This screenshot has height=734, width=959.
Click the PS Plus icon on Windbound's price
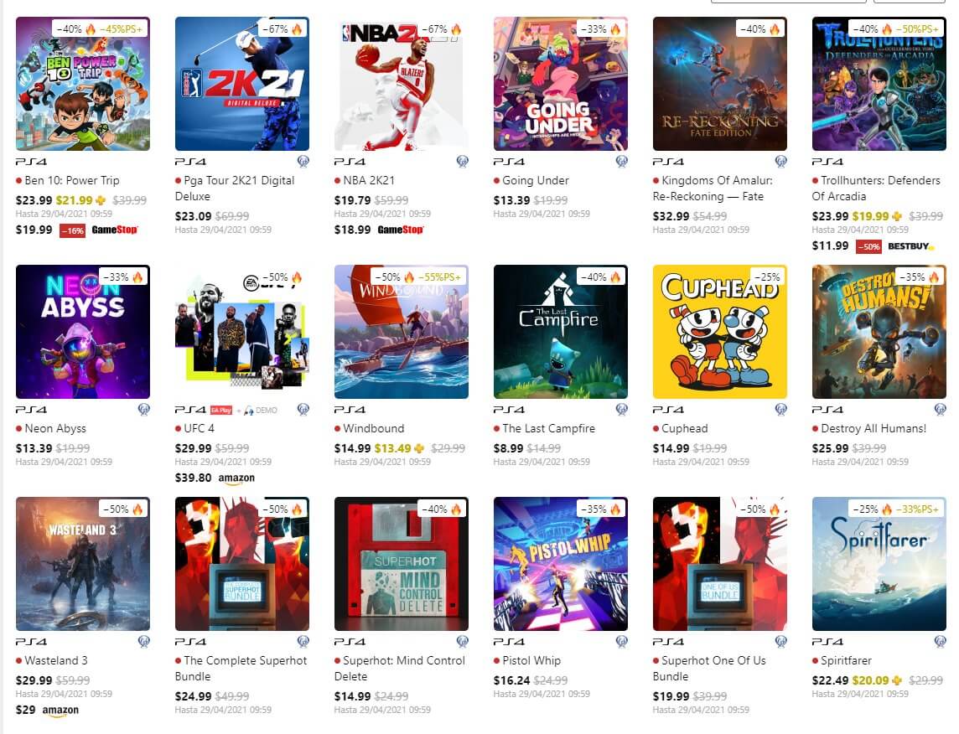point(419,448)
